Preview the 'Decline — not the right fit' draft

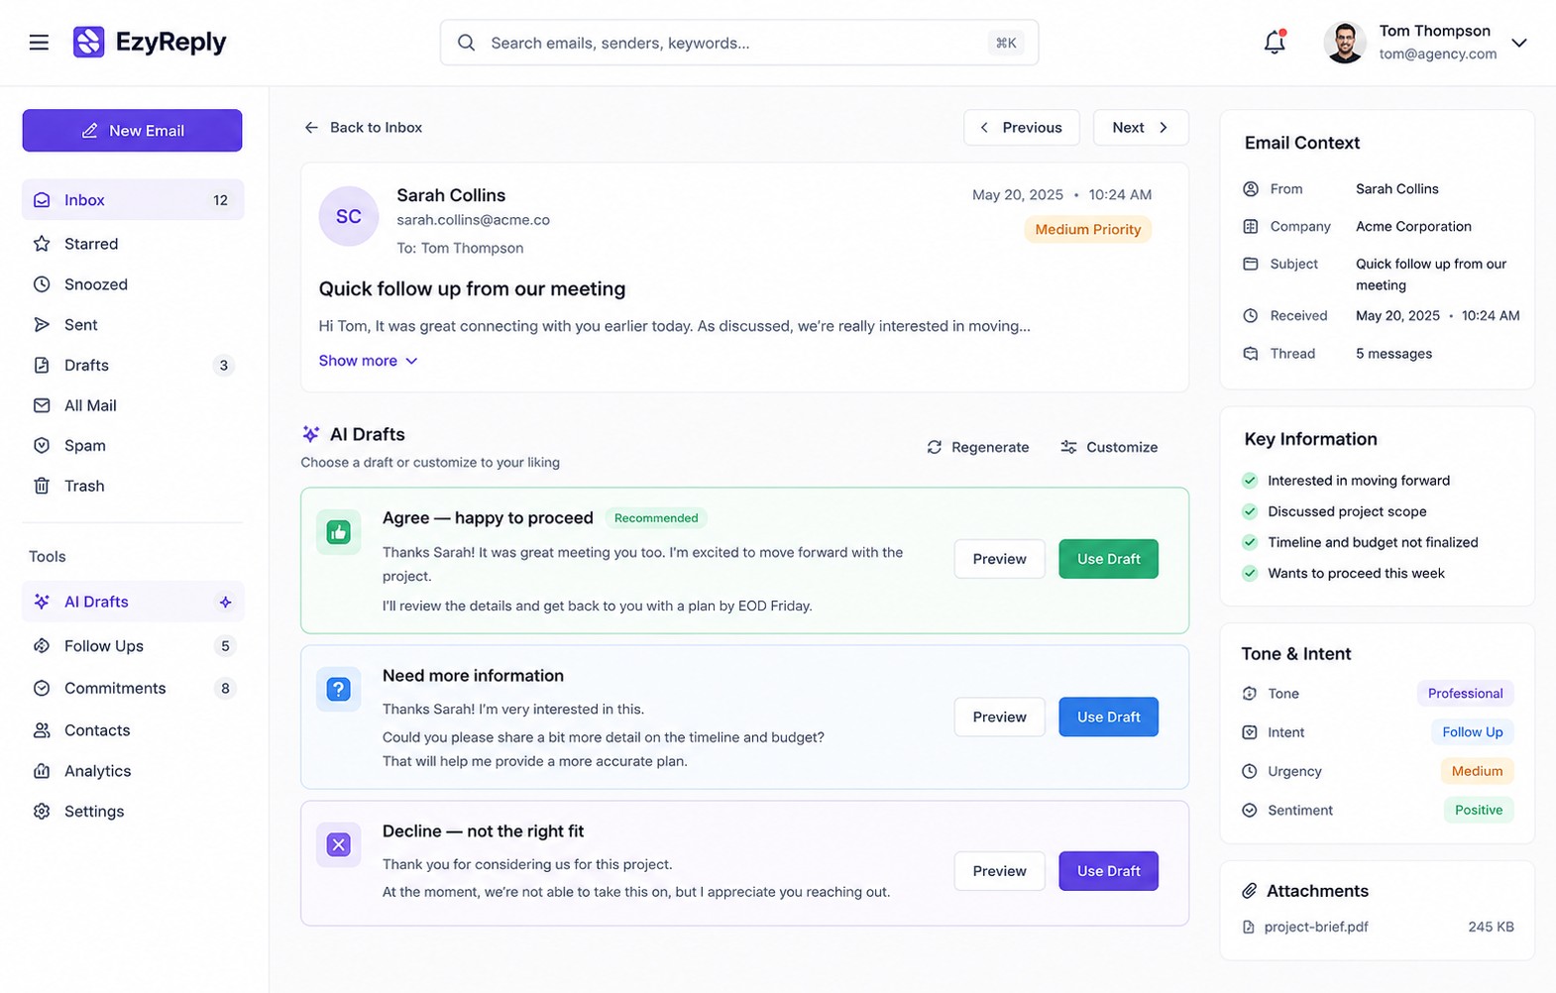tap(999, 871)
